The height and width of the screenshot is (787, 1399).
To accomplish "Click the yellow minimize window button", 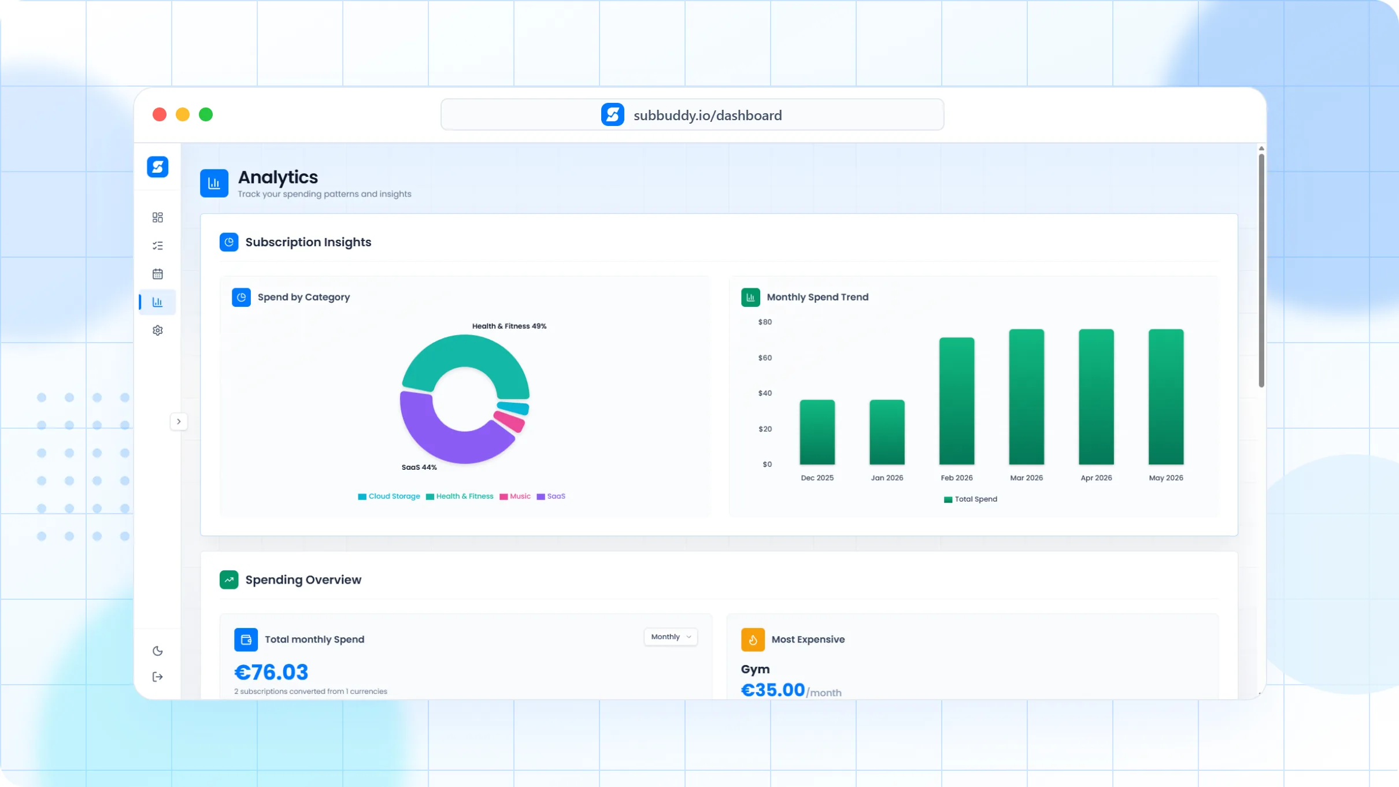I will (183, 114).
